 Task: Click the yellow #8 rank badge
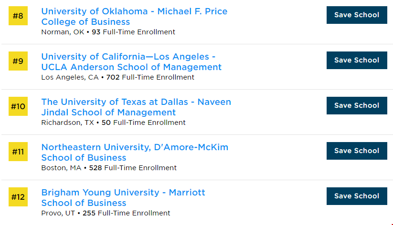coord(18,16)
